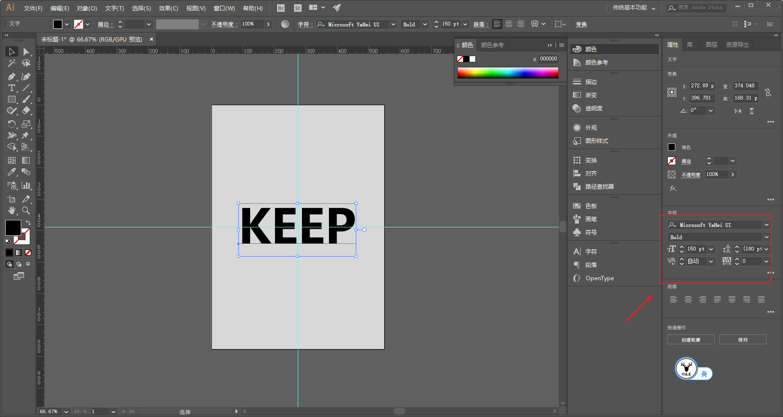
Task: Select the Line Segment tool
Action: (x=26, y=88)
